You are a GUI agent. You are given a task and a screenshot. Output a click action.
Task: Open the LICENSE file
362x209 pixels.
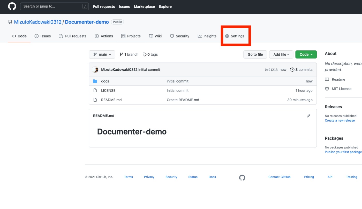coord(108,91)
